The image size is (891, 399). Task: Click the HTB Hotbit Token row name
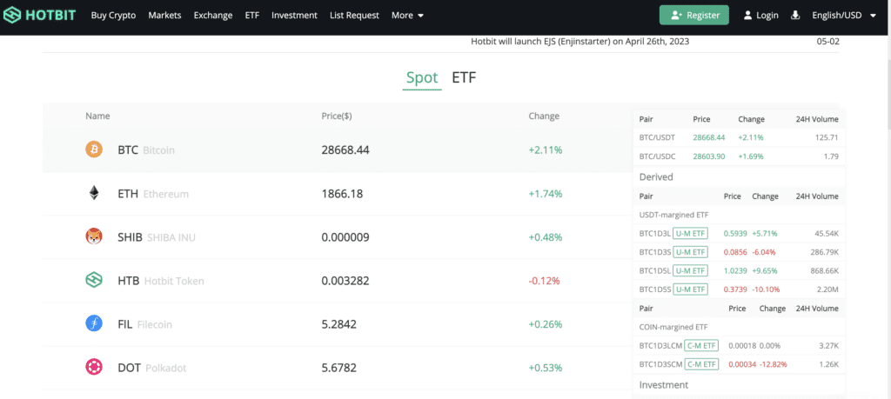click(161, 281)
